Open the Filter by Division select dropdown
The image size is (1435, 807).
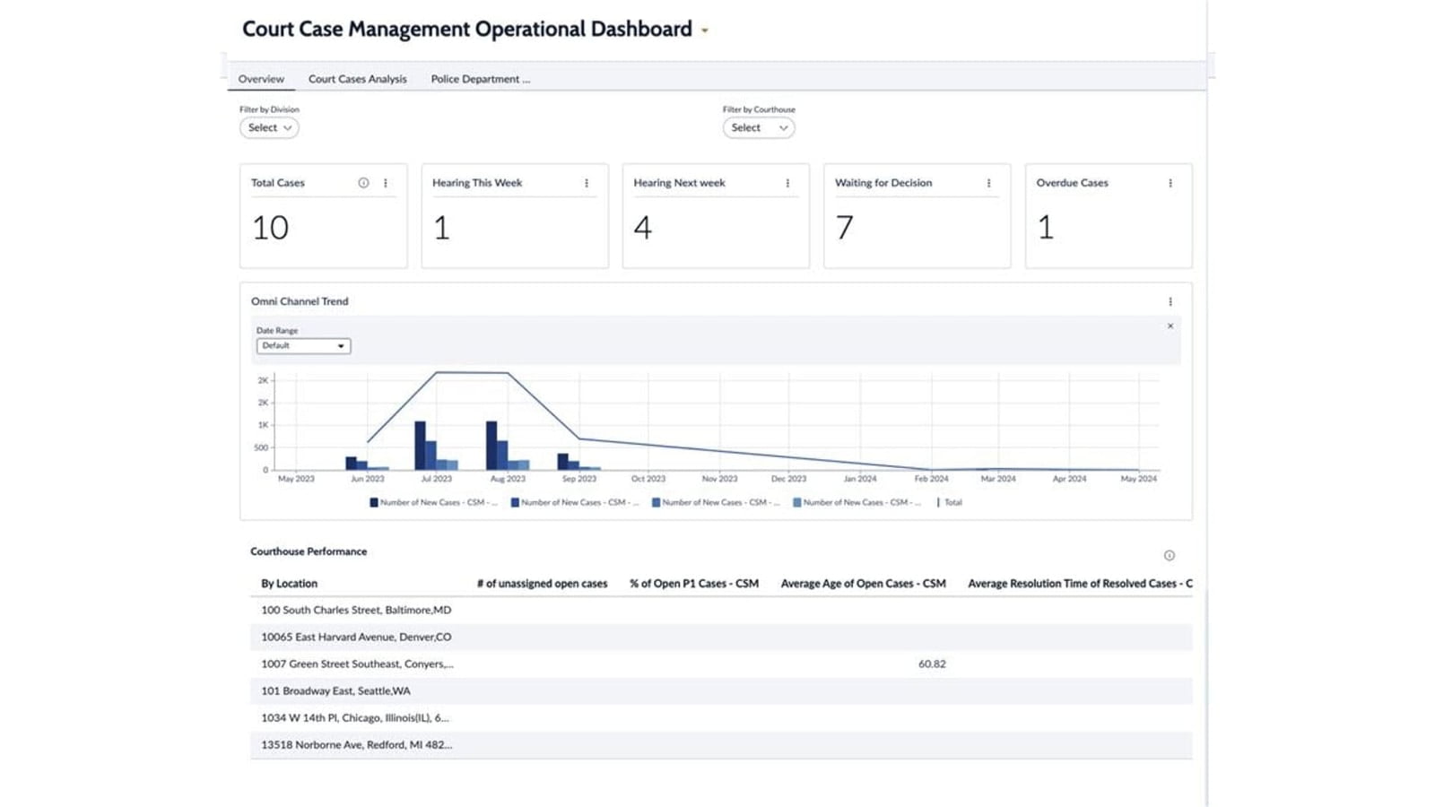click(269, 128)
